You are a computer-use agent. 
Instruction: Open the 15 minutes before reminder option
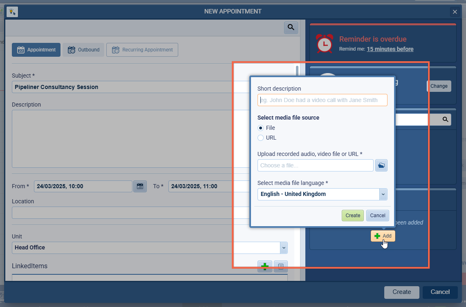(x=390, y=49)
